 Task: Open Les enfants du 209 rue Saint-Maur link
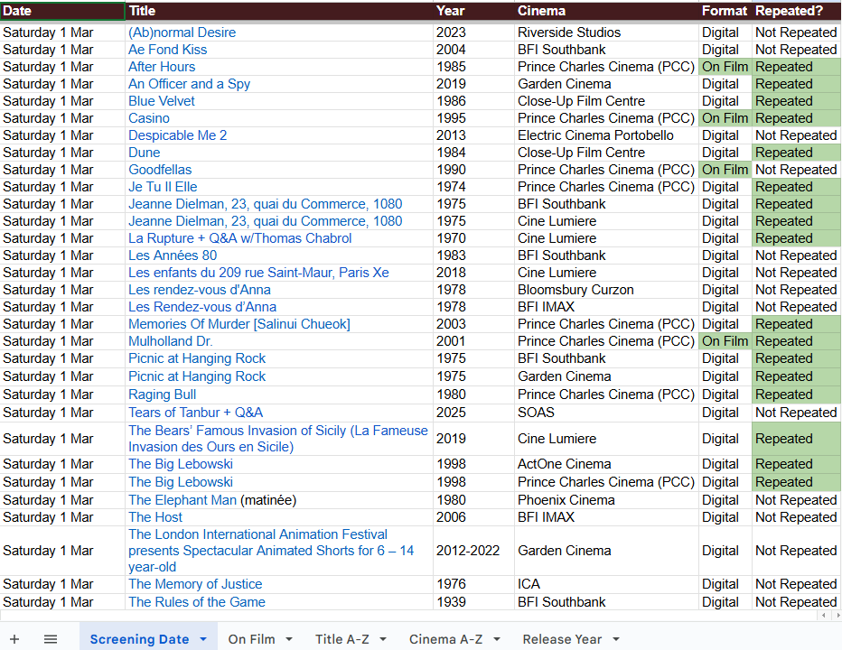[258, 273]
